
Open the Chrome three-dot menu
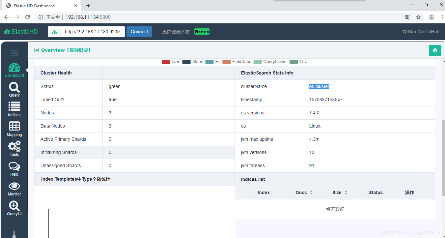click(x=441, y=17)
